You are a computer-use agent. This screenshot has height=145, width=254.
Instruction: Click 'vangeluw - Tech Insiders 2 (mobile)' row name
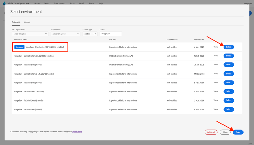tap(29, 91)
